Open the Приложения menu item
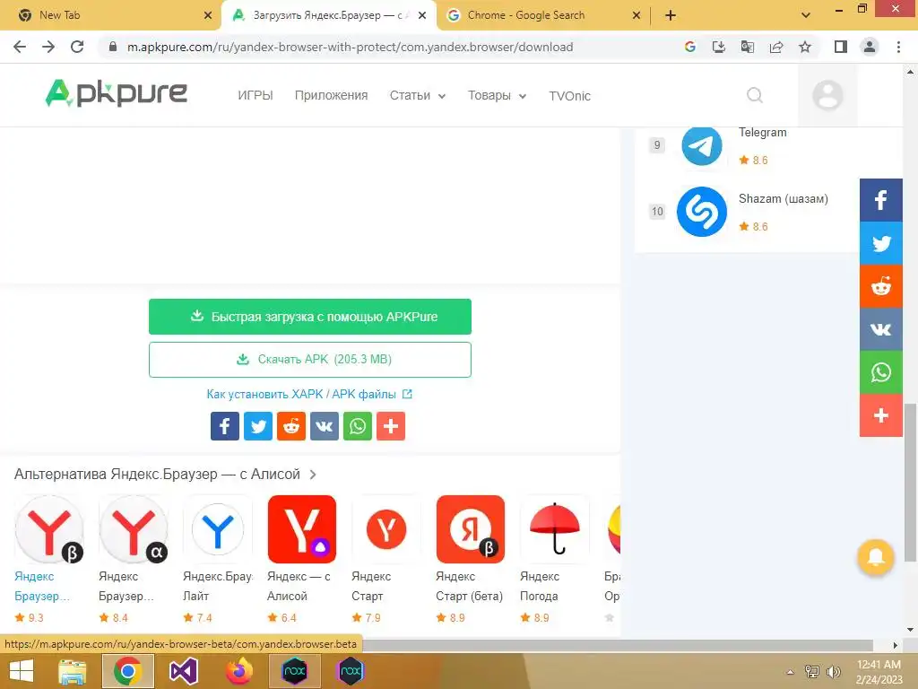The height and width of the screenshot is (689, 918). [x=332, y=95]
